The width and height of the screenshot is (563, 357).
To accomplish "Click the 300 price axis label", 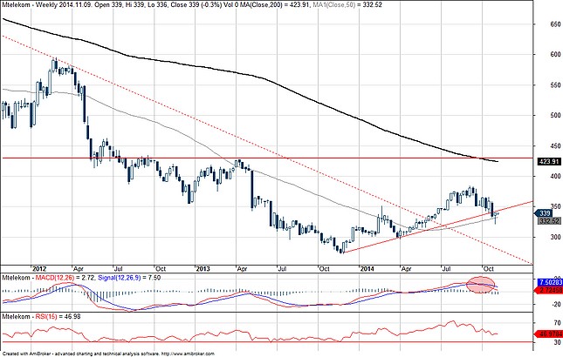I will 555,237.
